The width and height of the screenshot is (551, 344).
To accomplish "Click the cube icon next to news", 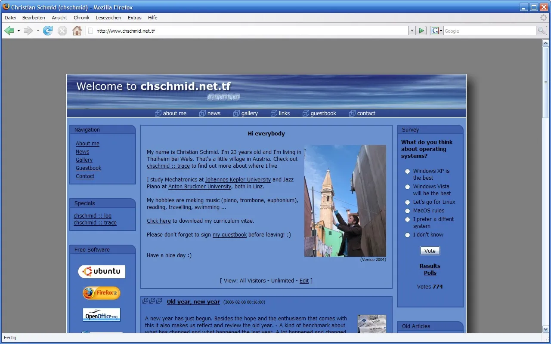I will 202,114.
